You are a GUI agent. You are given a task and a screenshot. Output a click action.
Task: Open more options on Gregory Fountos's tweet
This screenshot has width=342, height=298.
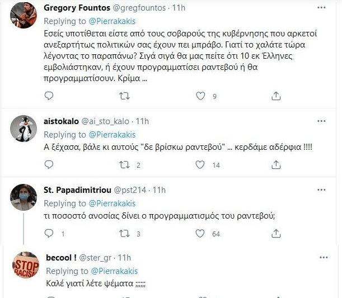click(321, 8)
